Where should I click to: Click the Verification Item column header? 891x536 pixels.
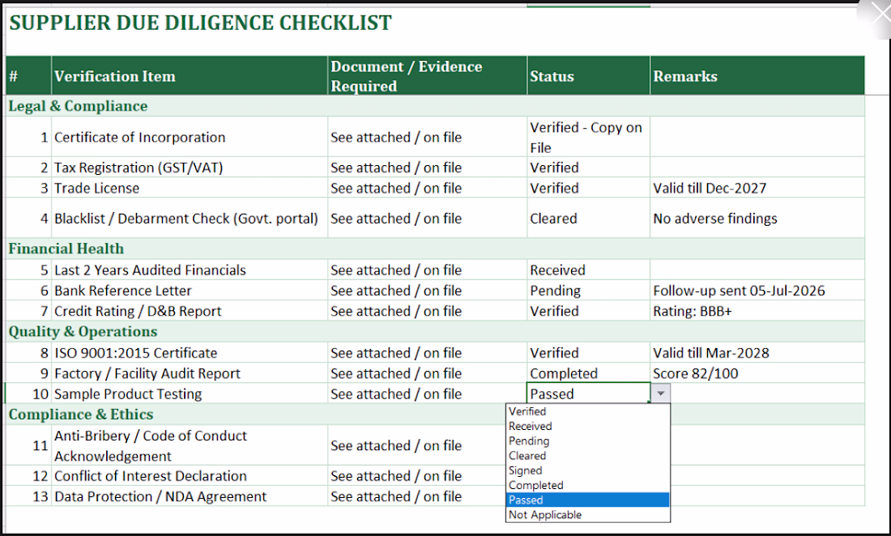pos(190,75)
